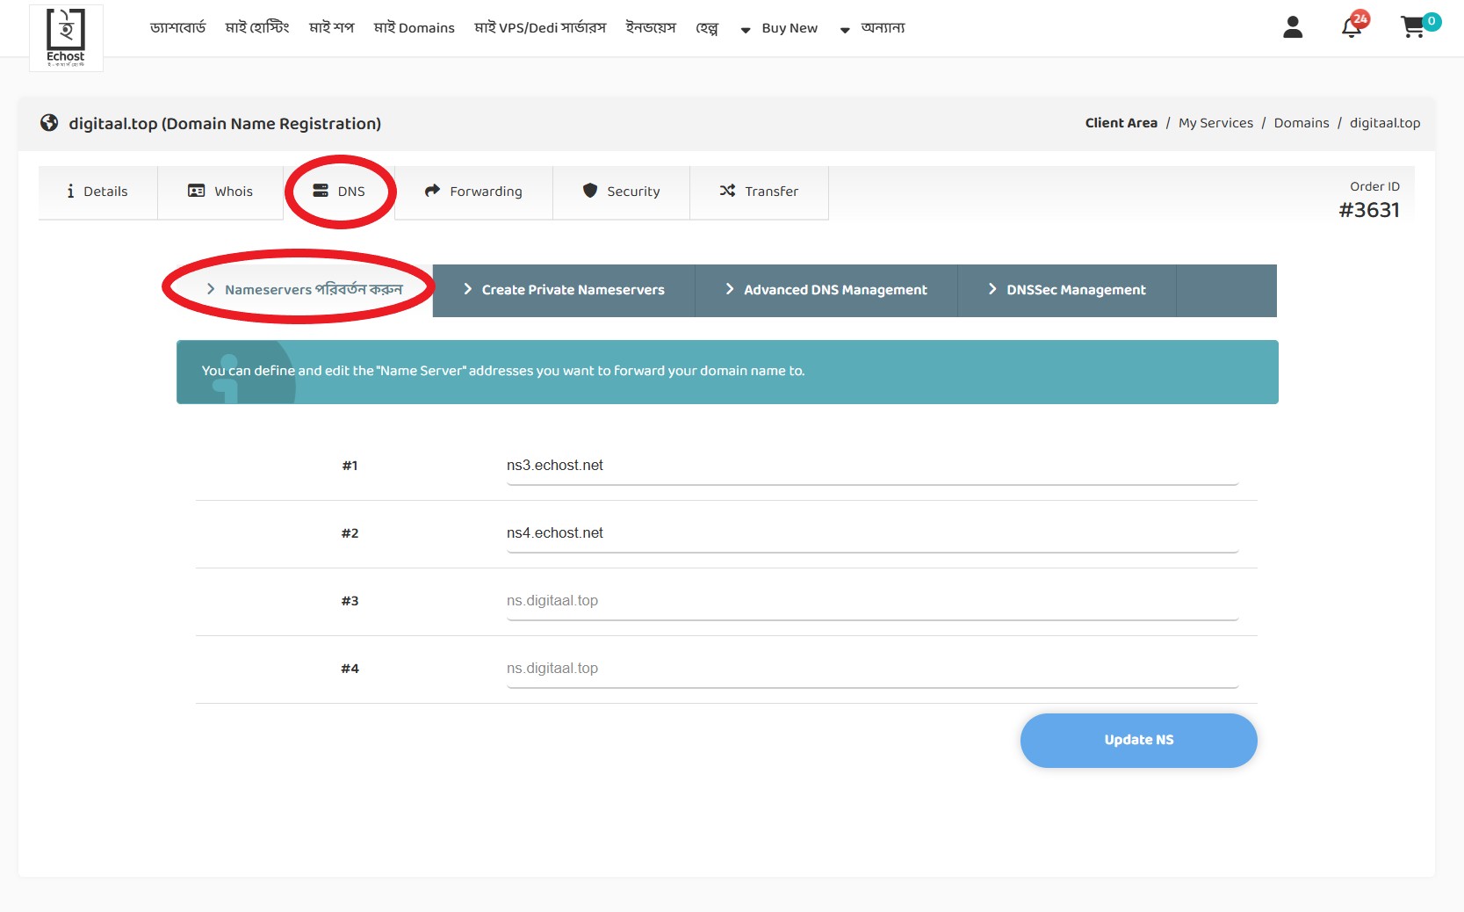Viewport: 1464px width, 912px height.
Task: Open the মাই Domains menu item
Action: [415, 28]
